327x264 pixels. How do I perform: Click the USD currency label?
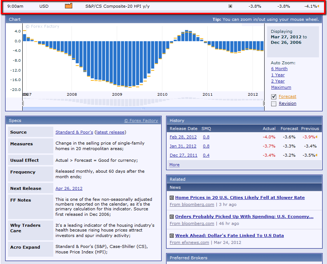point(44,6)
